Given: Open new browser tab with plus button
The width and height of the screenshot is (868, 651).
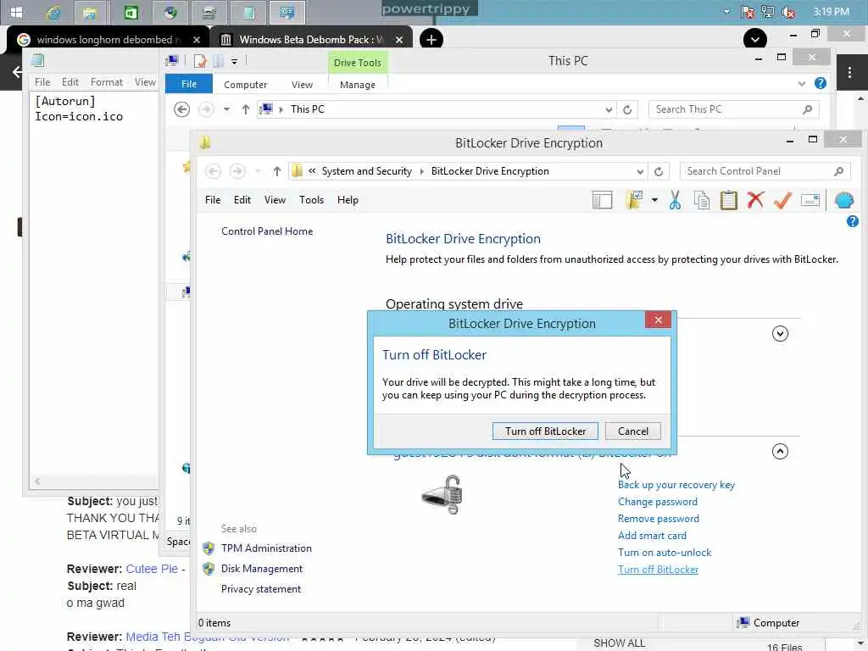Looking at the screenshot, I should click(431, 39).
